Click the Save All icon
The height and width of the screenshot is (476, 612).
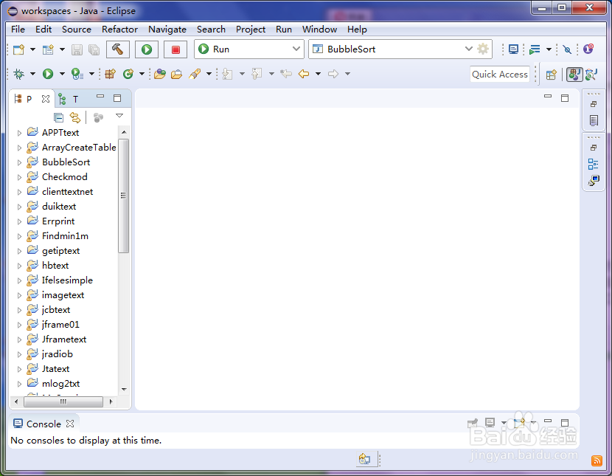click(x=94, y=49)
